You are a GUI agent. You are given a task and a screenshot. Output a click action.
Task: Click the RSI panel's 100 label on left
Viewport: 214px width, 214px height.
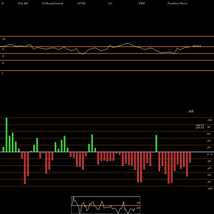coord(3,39)
